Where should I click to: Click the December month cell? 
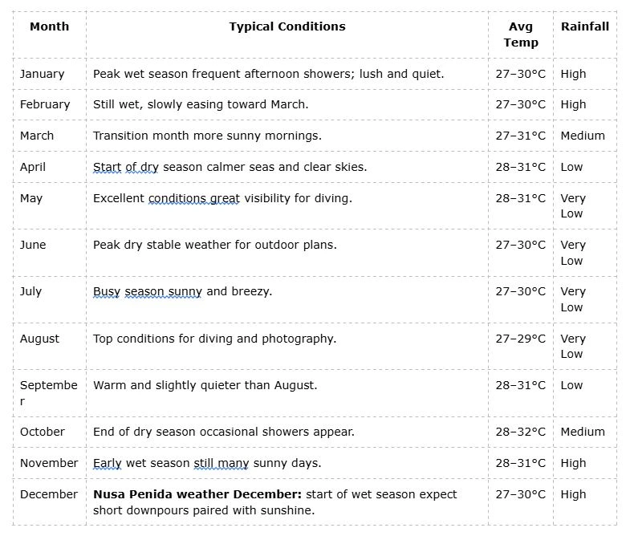coord(49,494)
